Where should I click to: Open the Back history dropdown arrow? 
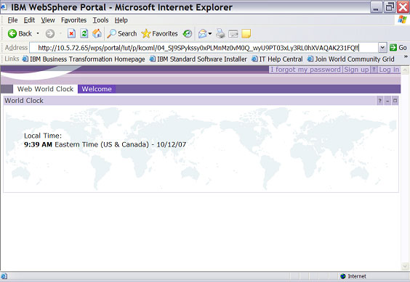[x=38, y=33]
